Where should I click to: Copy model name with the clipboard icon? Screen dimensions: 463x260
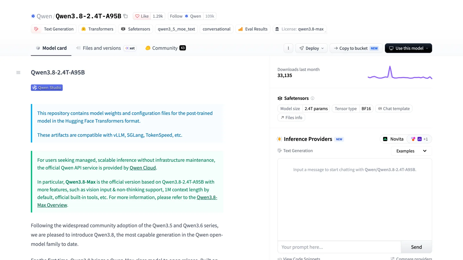126,16
